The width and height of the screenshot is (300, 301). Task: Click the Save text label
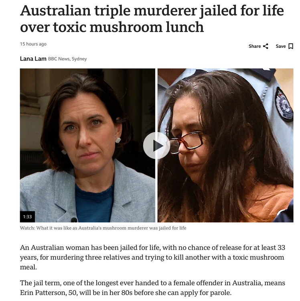click(x=281, y=46)
